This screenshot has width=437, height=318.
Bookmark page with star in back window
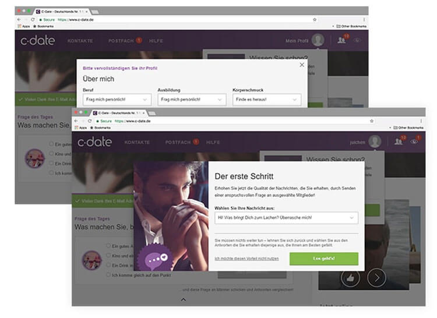tap(315, 19)
